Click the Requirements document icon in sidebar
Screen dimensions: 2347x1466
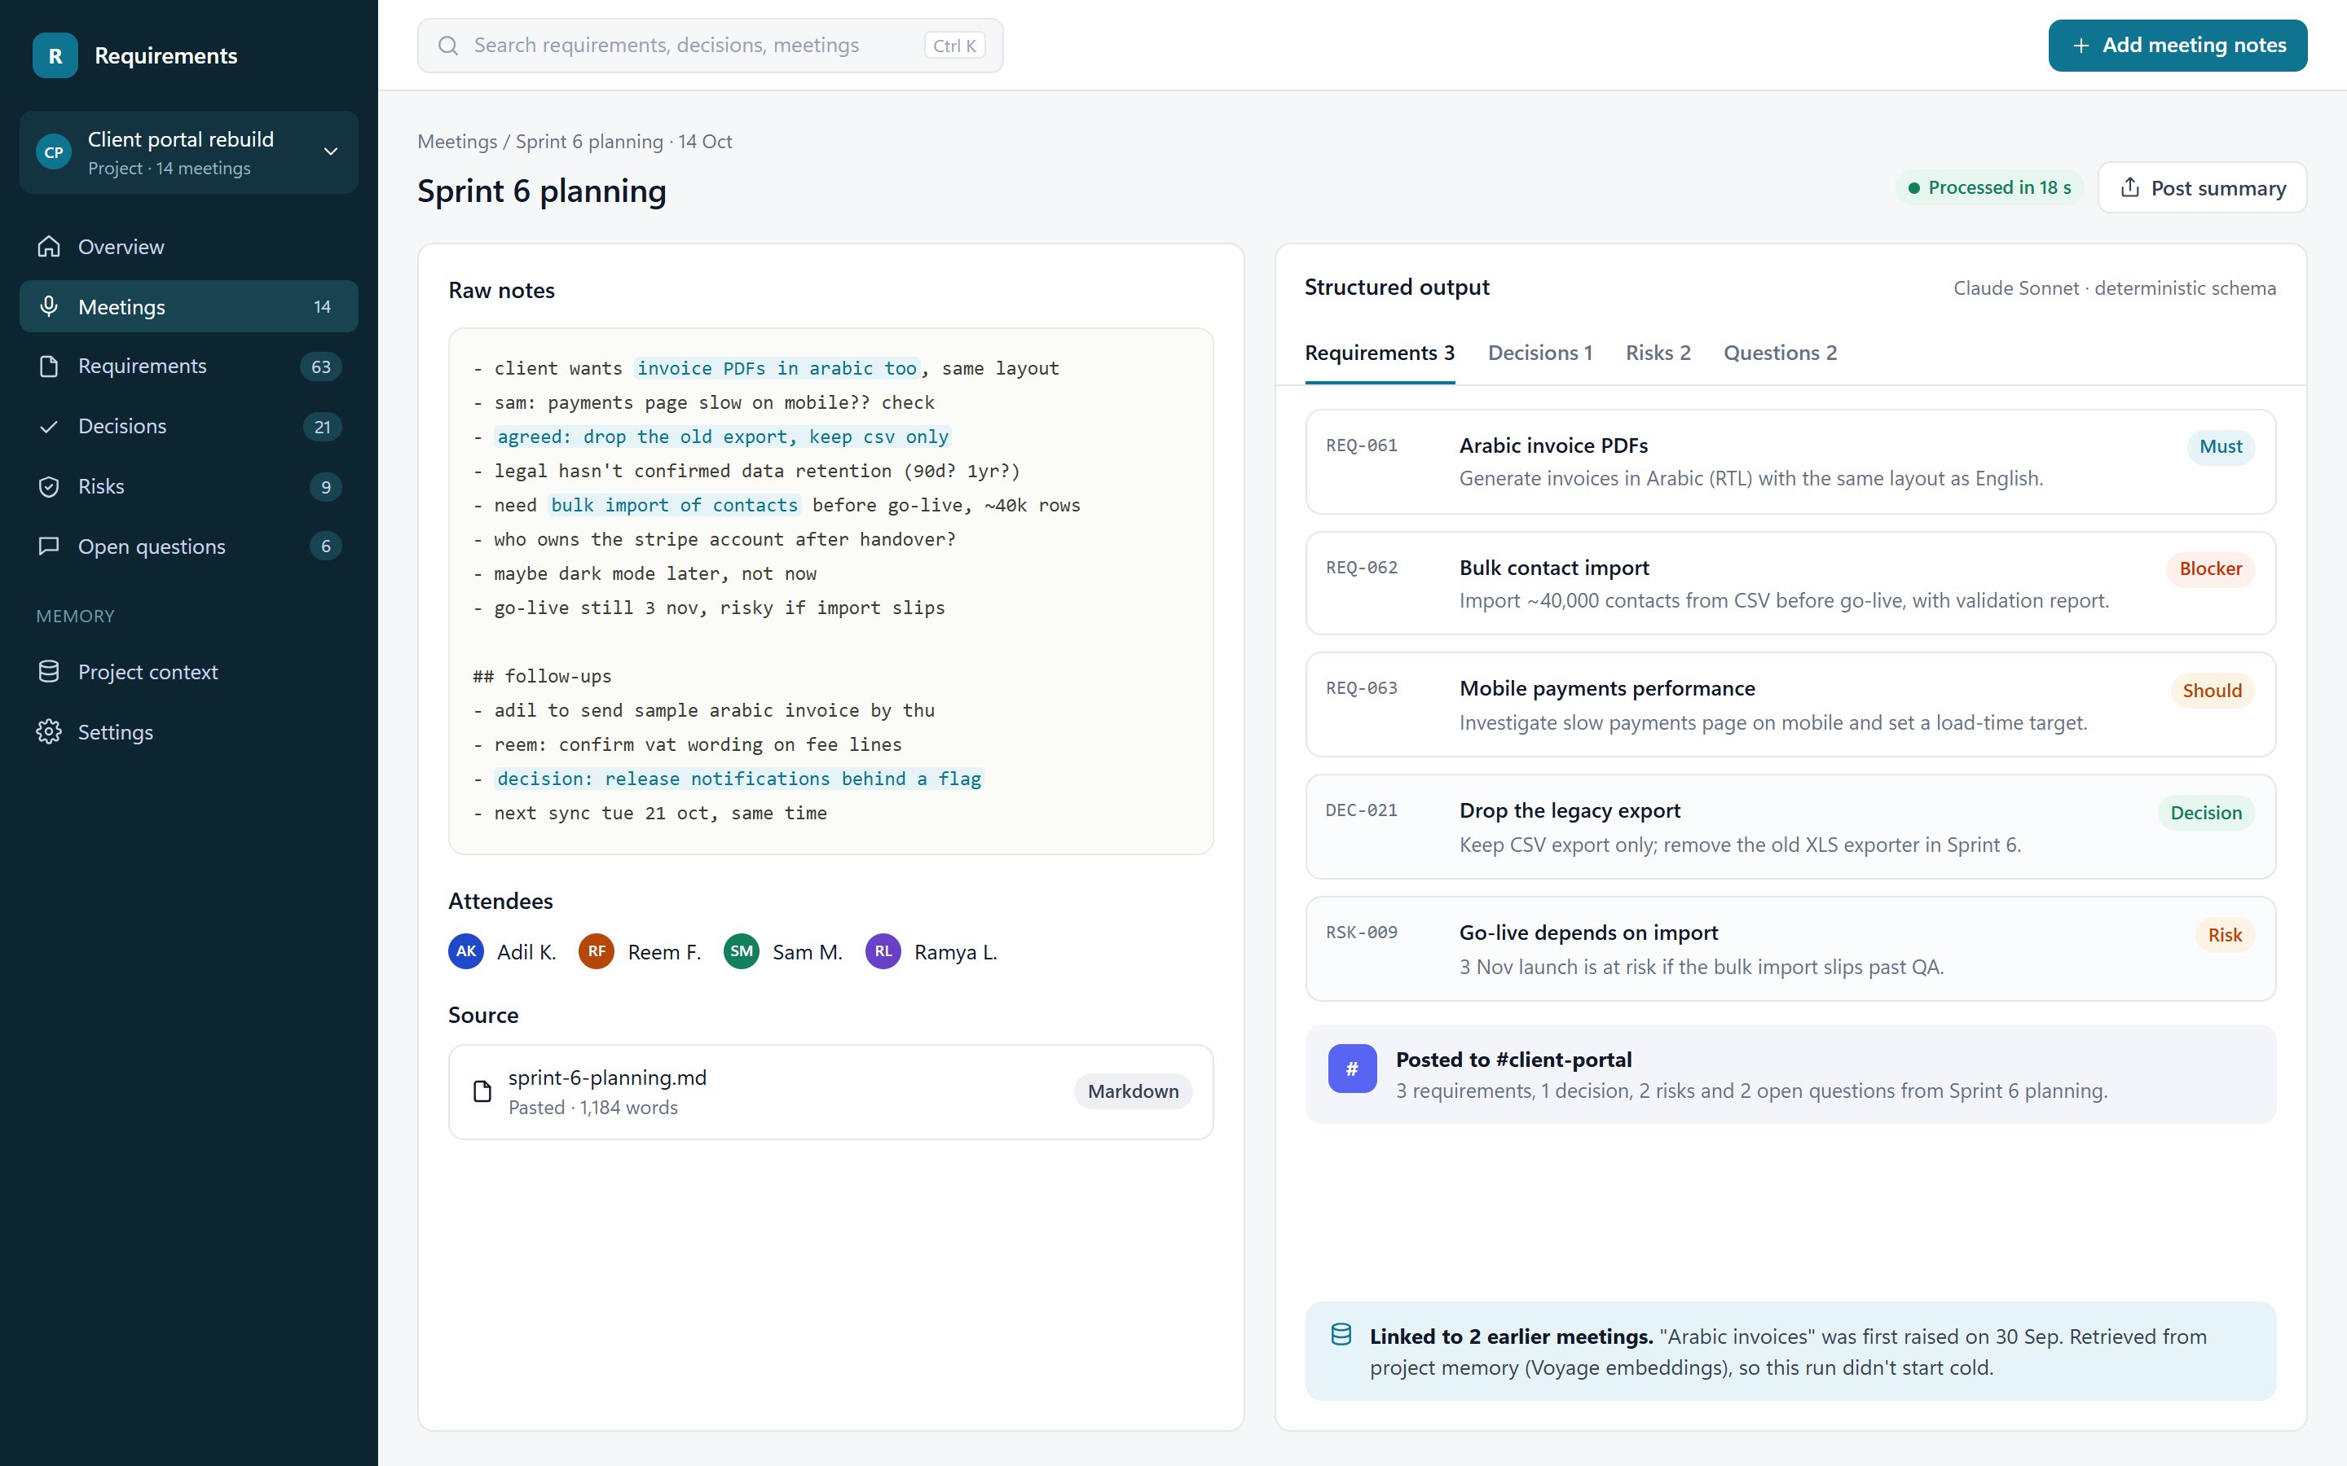tap(49, 366)
